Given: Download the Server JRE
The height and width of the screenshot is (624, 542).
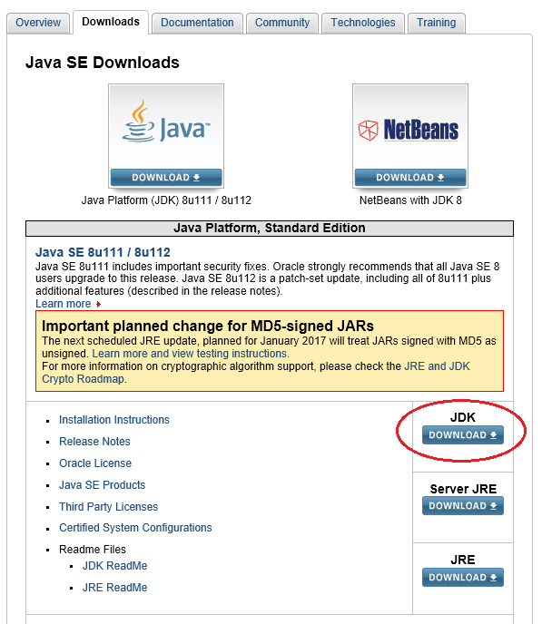Looking at the screenshot, I should [463, 506].
